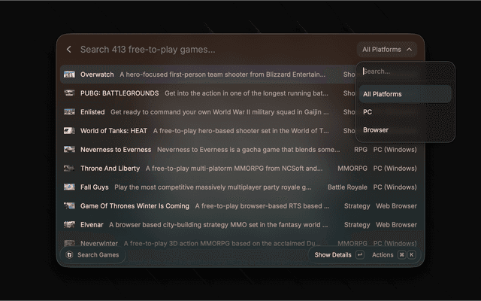Go back with the left chevron arrow
Screen dimensions: 481x301
[68, 50]
